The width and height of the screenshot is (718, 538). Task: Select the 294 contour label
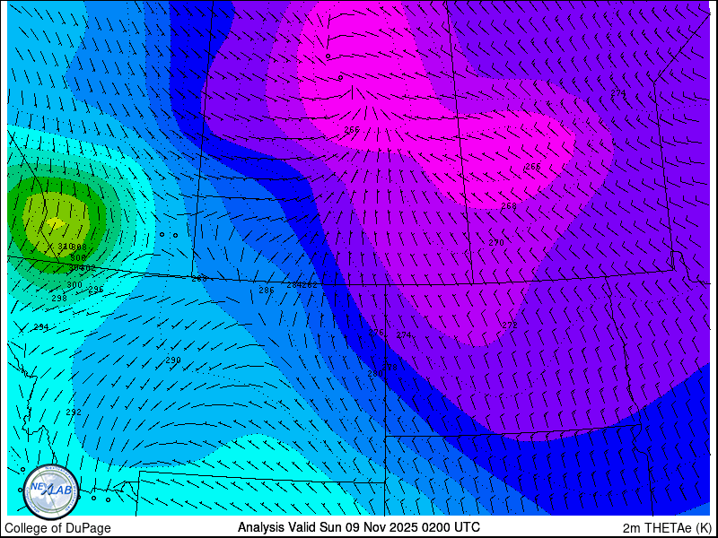(x=41, y=327)
